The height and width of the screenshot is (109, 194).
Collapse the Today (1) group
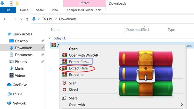(x=49, y=38)
